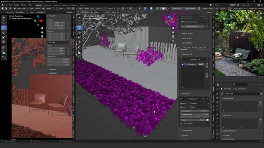Viewport: 264px width, 148px height.
Task: Toggle camera view gizmo in middle viewport
Action: 173,37
